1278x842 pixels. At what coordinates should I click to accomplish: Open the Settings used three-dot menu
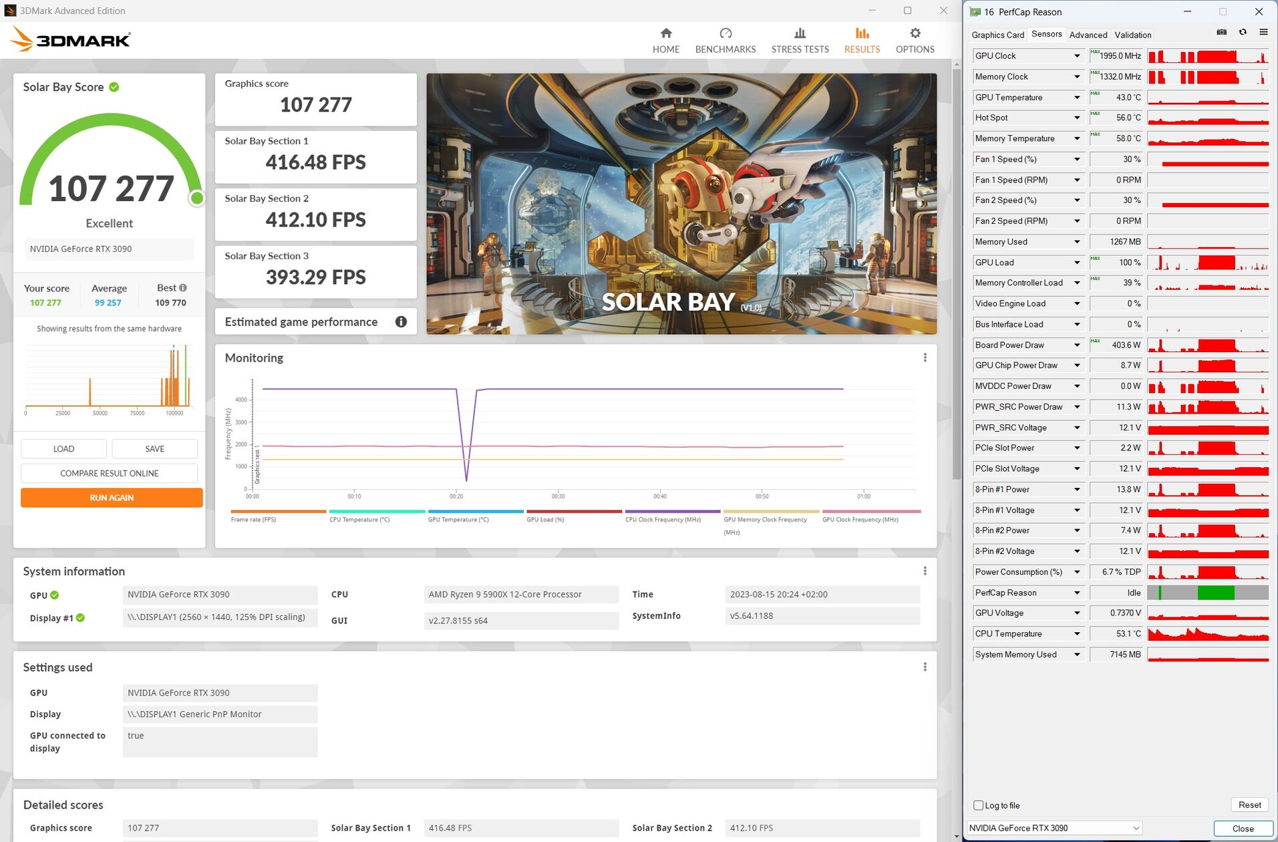coord(925,667)
